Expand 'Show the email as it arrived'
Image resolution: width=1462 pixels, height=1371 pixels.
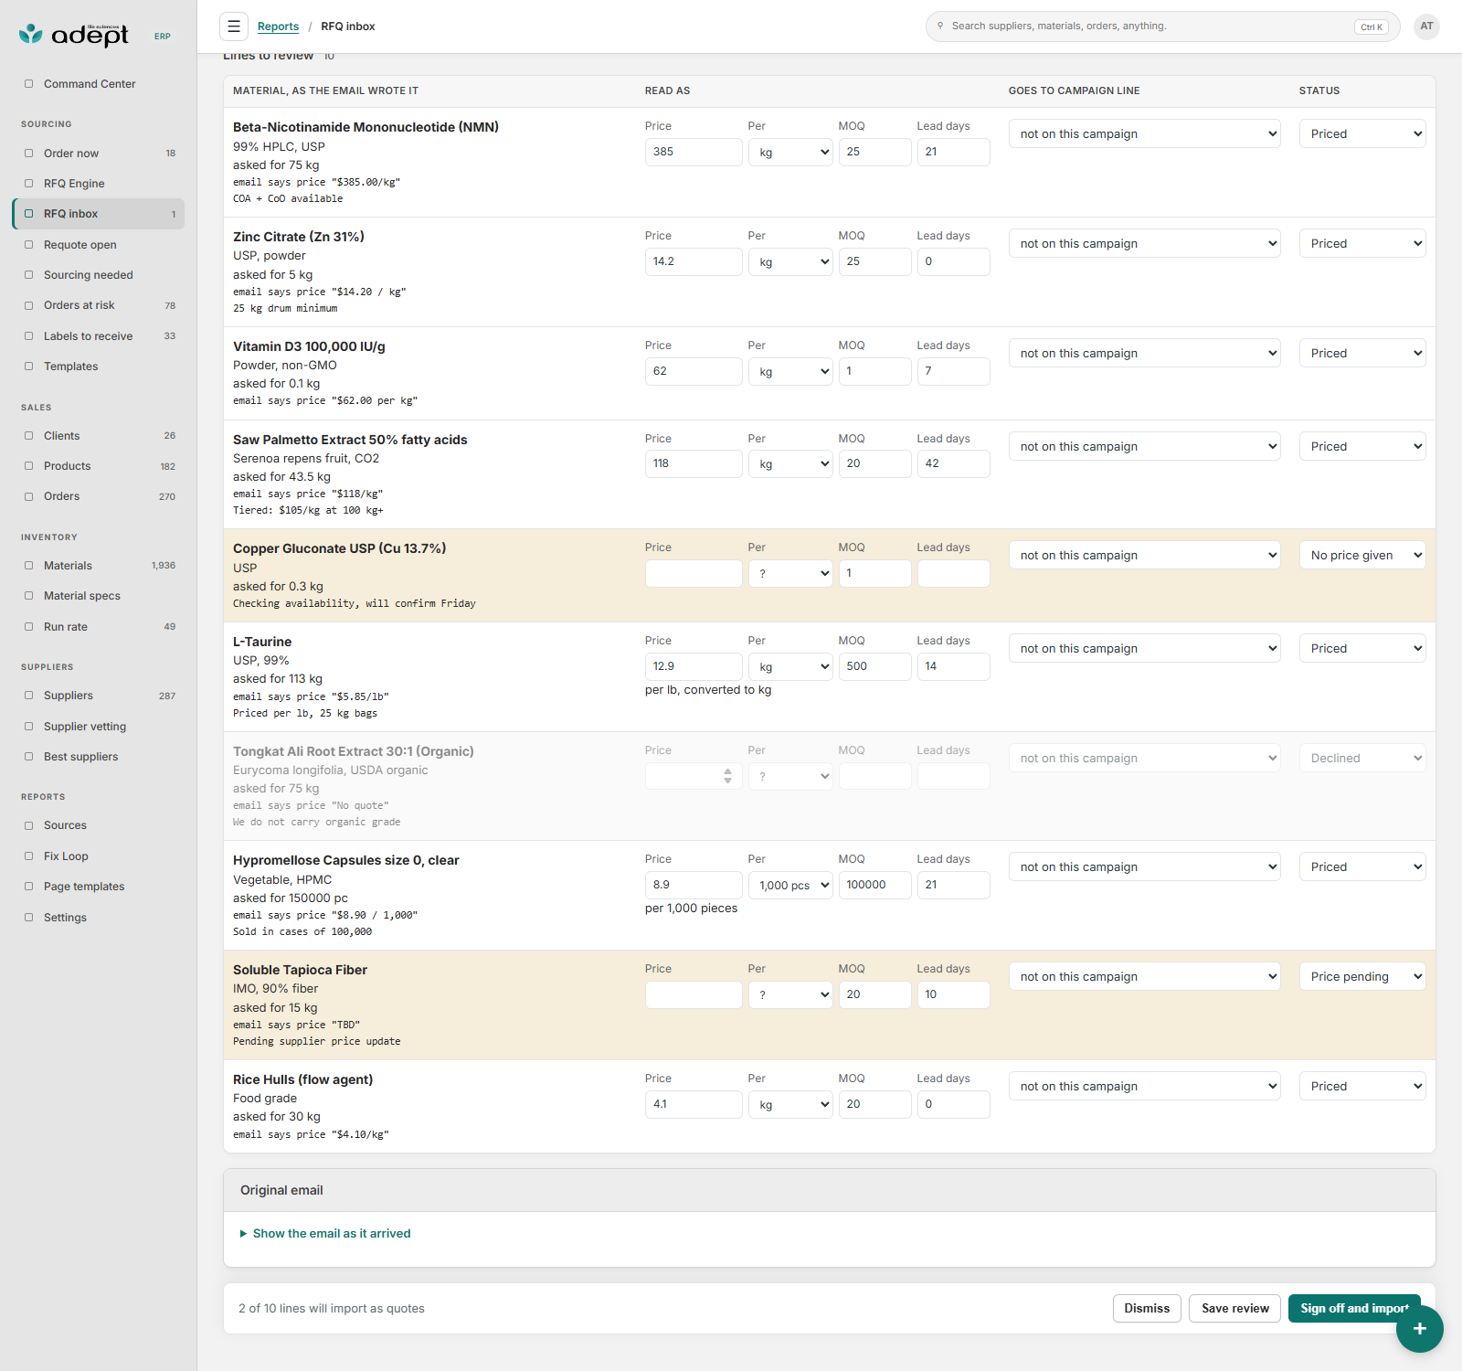325,1234
